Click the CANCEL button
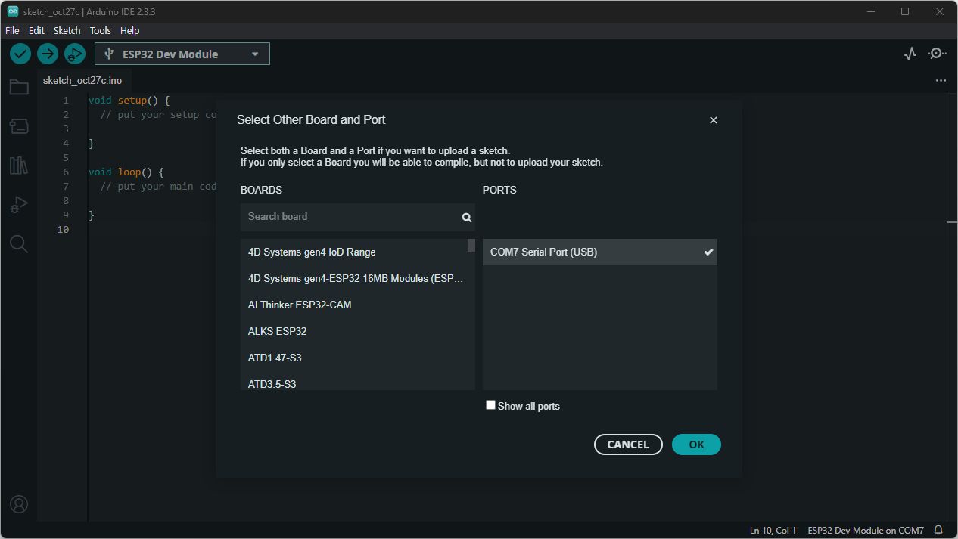This screenshot has height=539, width=958. (x=628, y=445)
